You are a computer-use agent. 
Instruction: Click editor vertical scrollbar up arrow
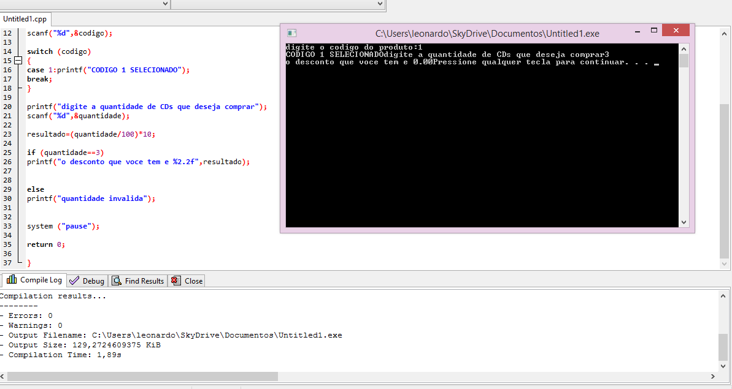coord(724,34)
